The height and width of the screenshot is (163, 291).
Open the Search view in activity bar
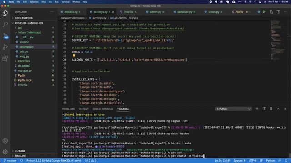click(x=5, y=24)
